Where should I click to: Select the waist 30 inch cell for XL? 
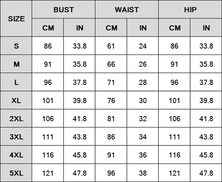142,100
